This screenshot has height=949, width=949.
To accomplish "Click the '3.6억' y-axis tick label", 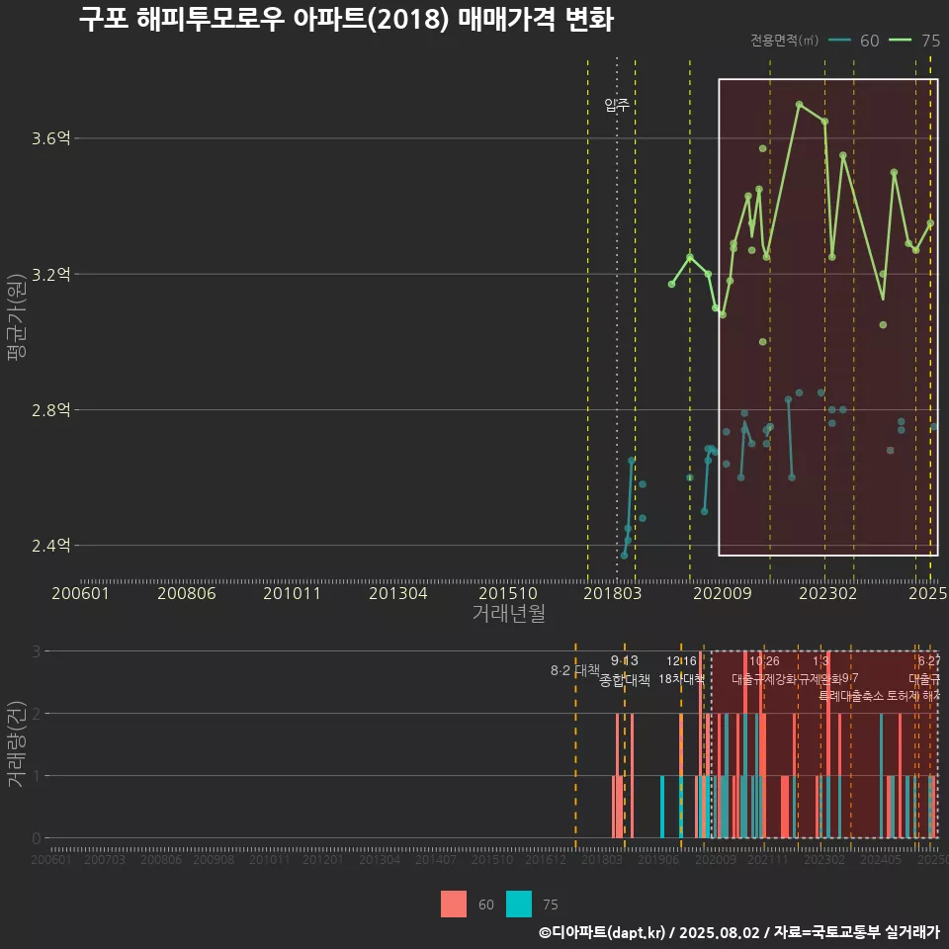I will tap(50, 138).
